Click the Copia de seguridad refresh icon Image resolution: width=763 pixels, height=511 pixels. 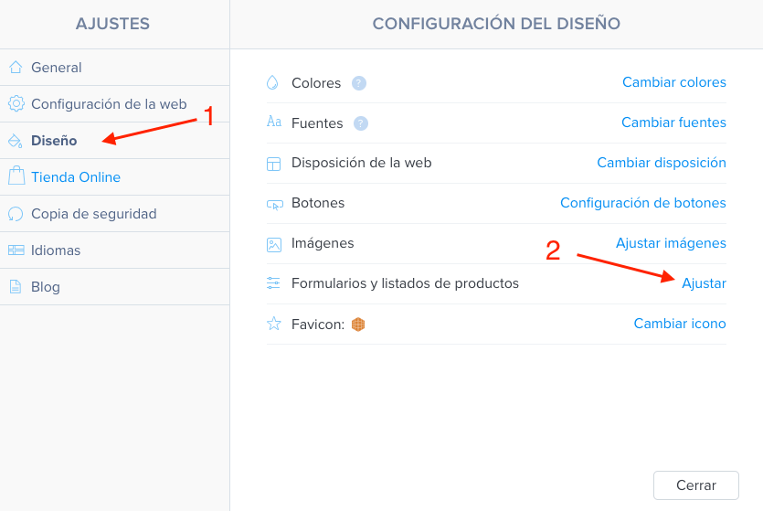(16, 214)
